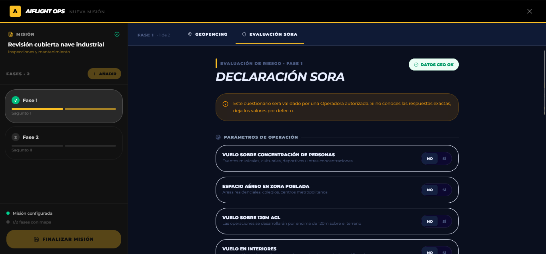Viewport: 546px width, 254px height.
Task: Click mission title Revisión cubierta nave industrial
Action: (x=56, y=44)
